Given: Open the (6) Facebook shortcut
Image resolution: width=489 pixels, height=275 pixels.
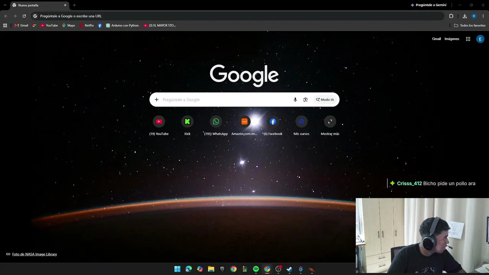Looking at the screenshot, I should click(273, 126).
